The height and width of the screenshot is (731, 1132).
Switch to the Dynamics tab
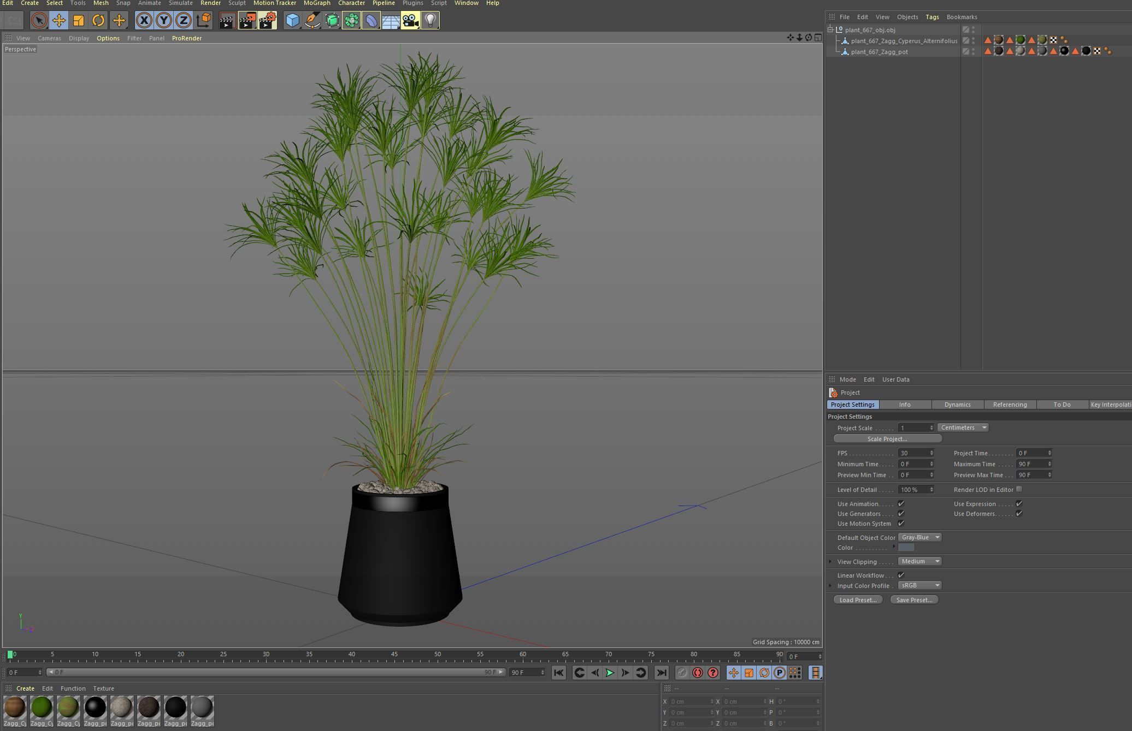click(x=957, y=405)
